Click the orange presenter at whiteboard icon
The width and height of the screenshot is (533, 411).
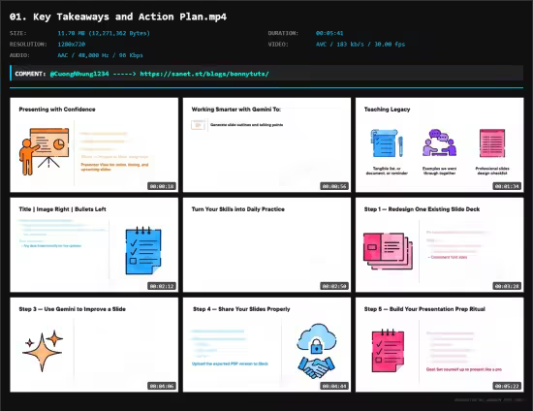(45, 151)
